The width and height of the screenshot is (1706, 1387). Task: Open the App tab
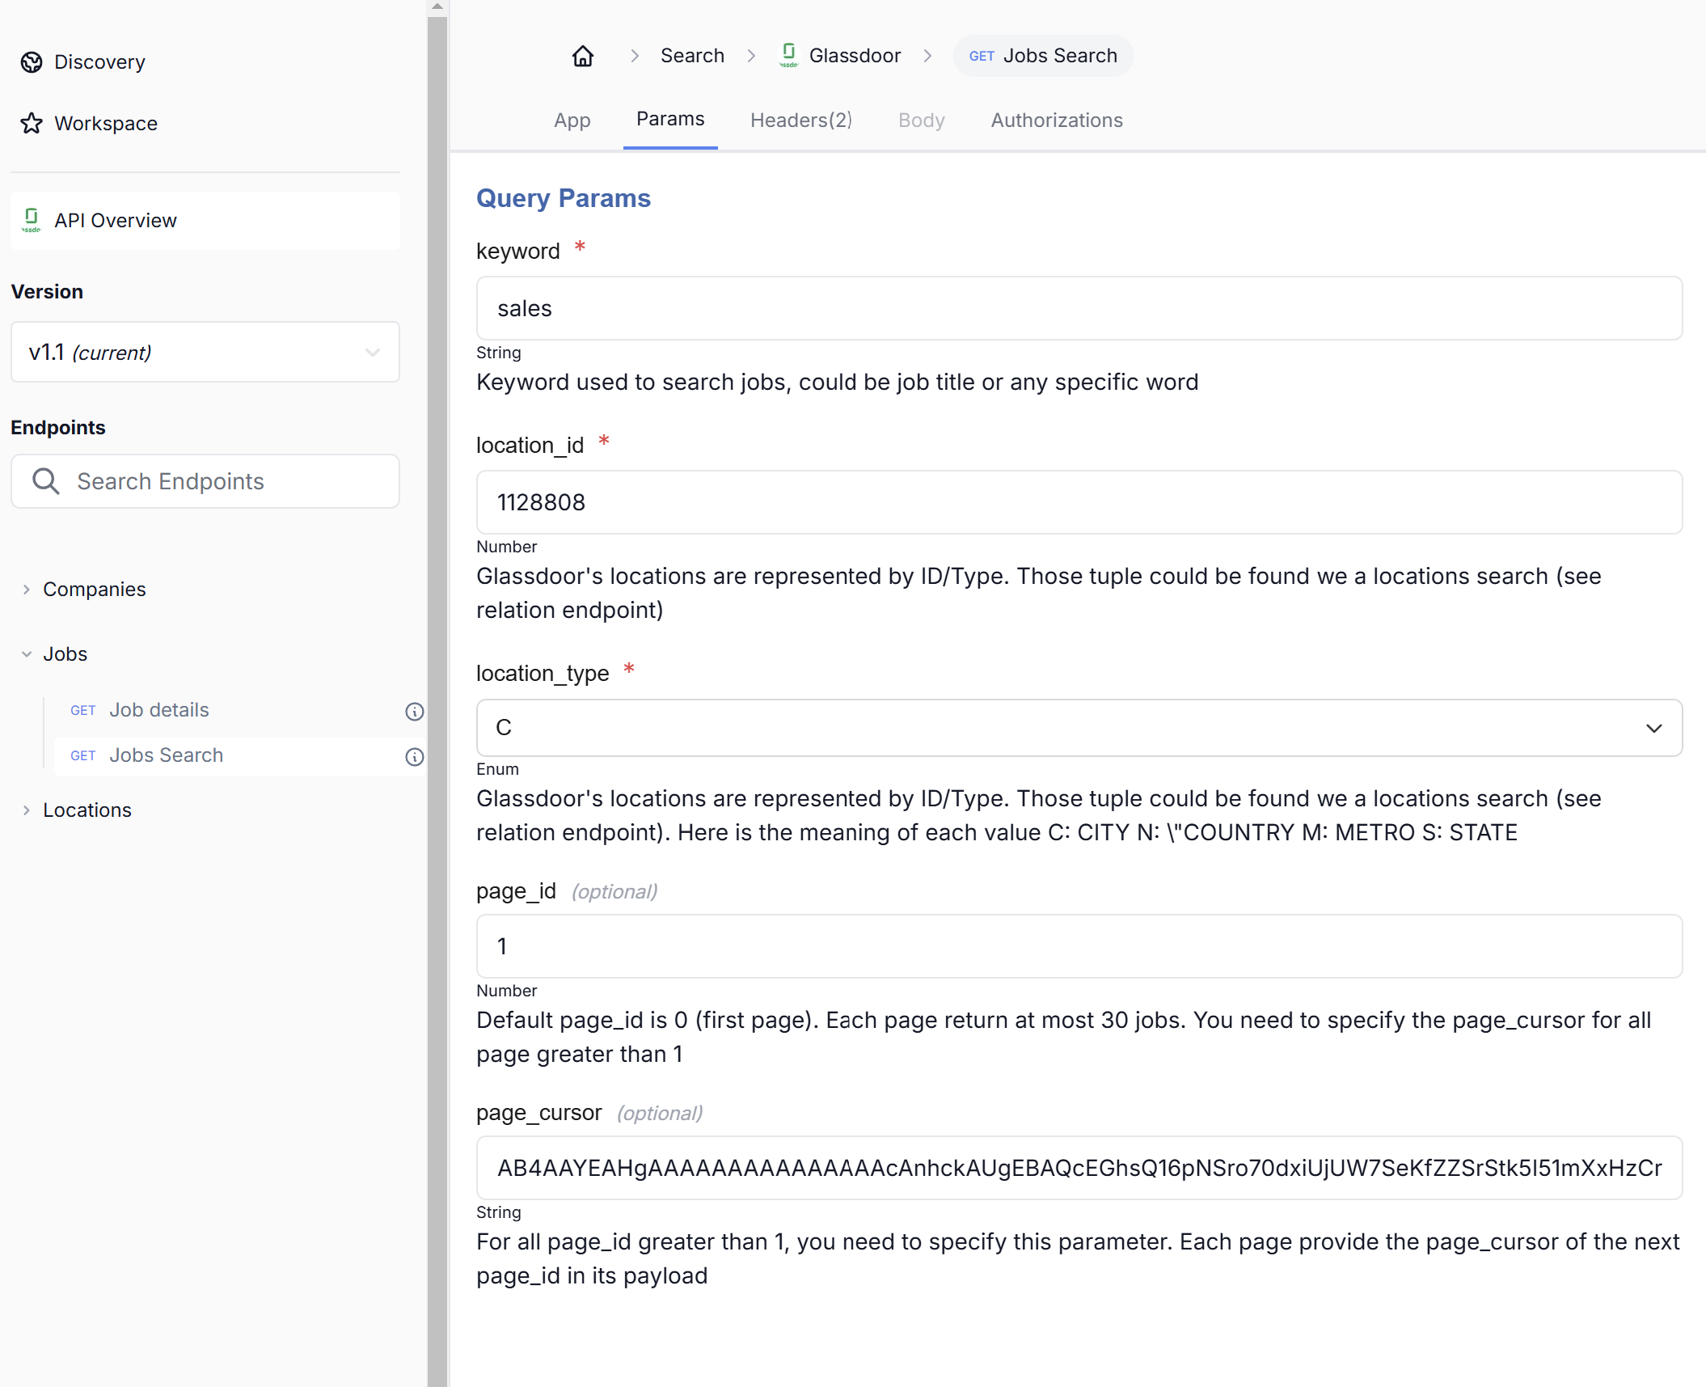pyautogui.click(x=572, y=121)
